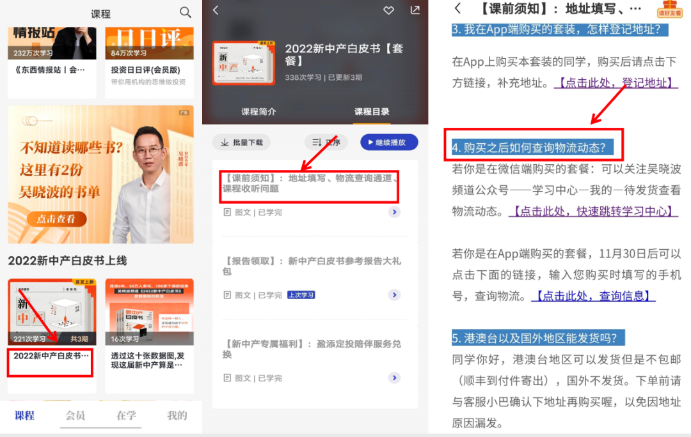691x437 pixels.
Task: Click 图文 document icon under 课前须知 lesson
Action: point(227,212)
